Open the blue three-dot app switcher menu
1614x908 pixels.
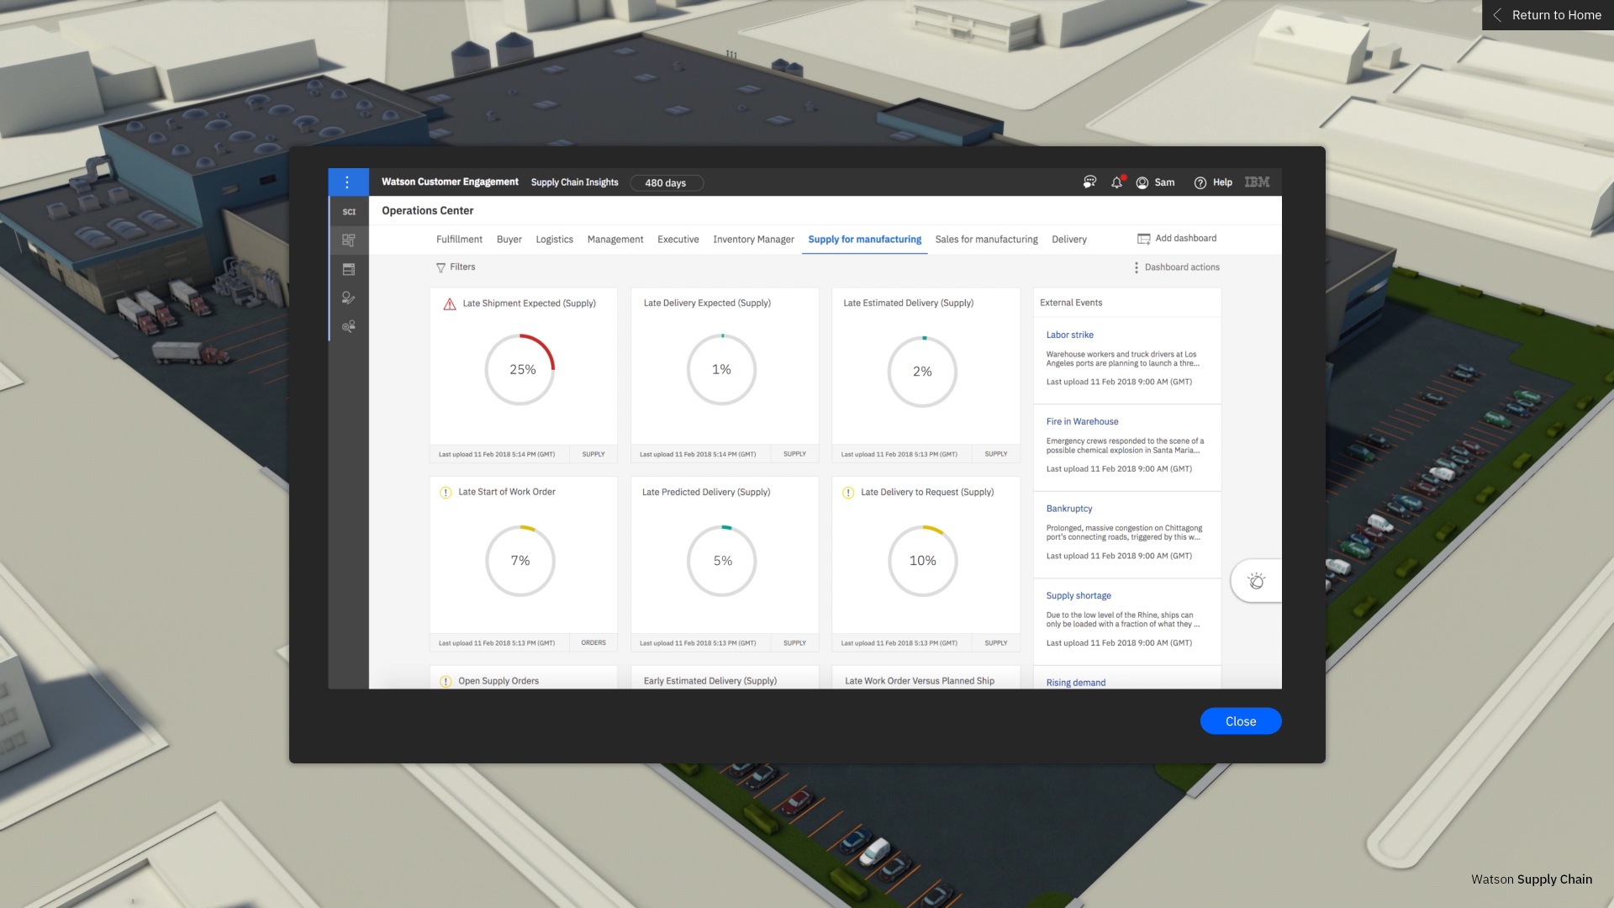click(347, 182)
